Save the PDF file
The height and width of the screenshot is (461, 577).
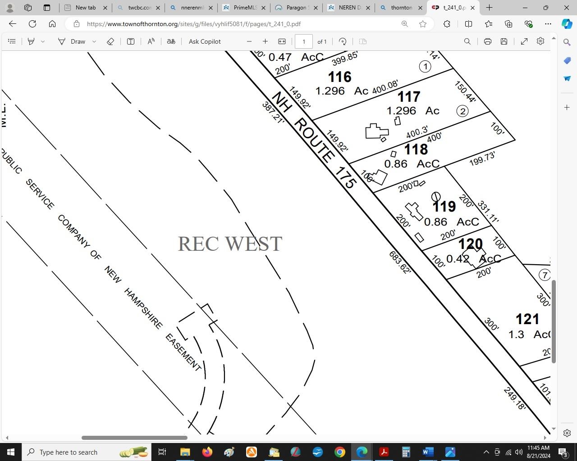coord(504,41)
